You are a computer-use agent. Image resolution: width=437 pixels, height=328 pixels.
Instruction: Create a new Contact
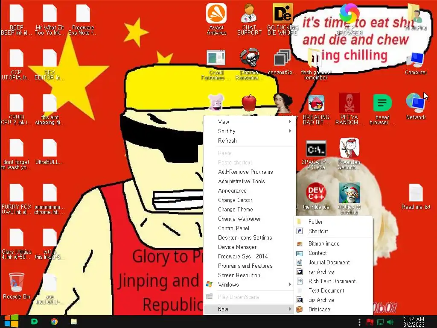[x=333, y=253]
